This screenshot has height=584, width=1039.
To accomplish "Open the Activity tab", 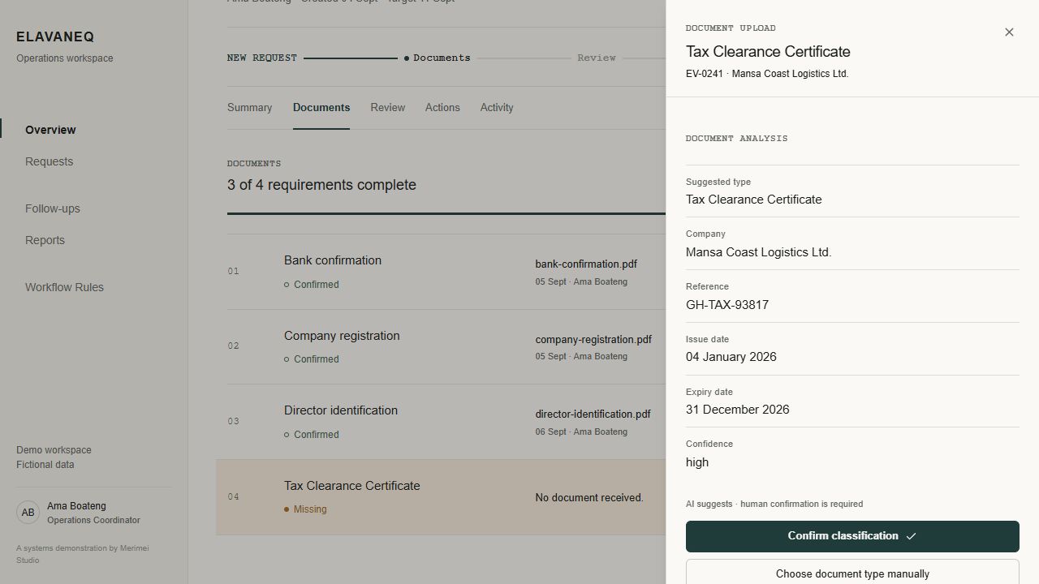I will point(497,108).
